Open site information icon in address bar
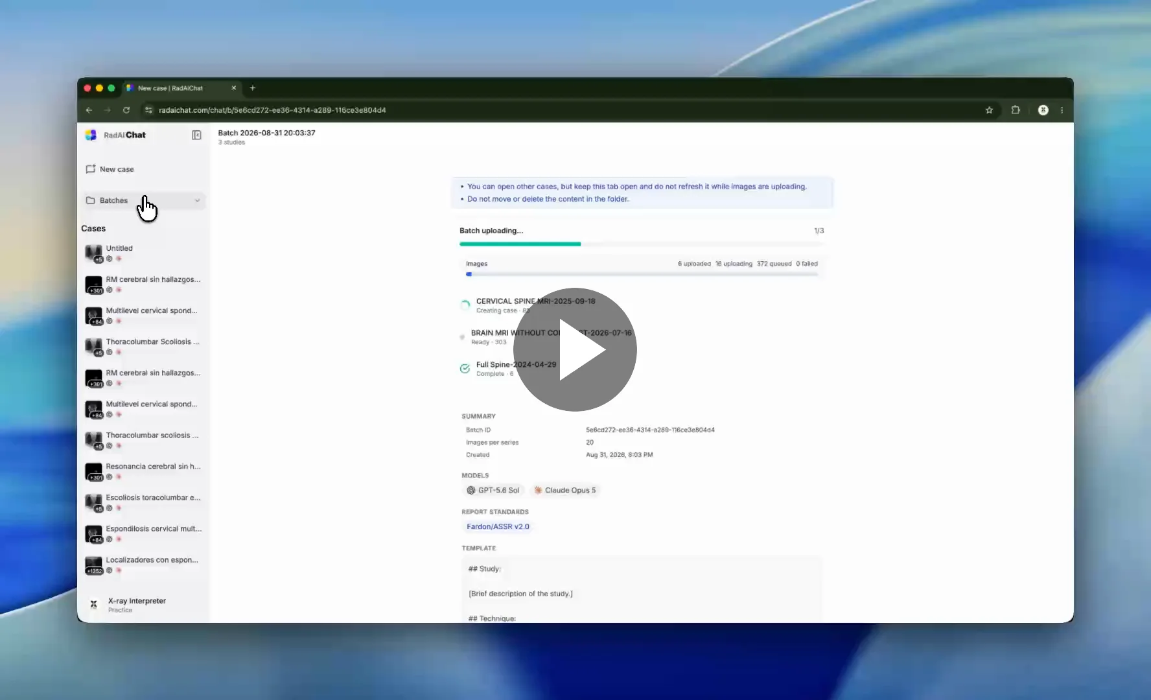Image resolution: width=1151 pixels, height=700 pixels. [148, 110]
